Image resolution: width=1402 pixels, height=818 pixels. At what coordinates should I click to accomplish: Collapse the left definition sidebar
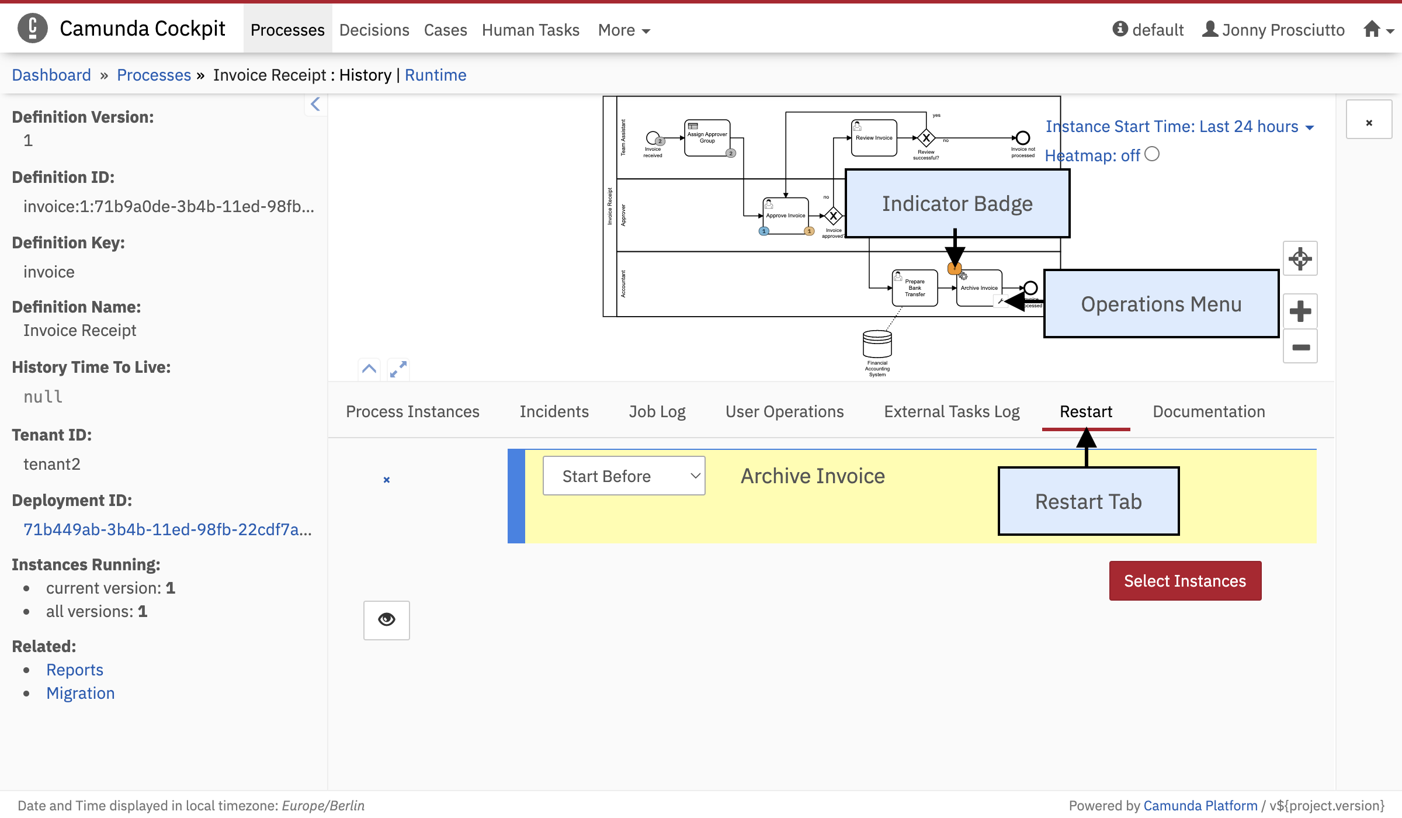click(x=315, y=105)
